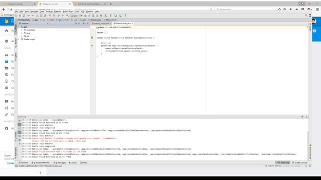Expand the res folder

tap(22, 36)
